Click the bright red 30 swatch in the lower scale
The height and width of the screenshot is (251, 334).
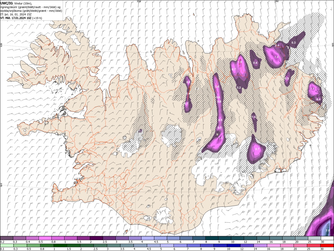pyautogui.click(x=327, y=246)
